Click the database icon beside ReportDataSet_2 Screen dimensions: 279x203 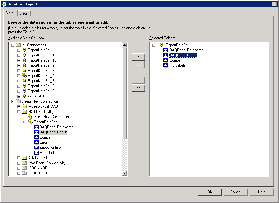[x=24, y=65]
